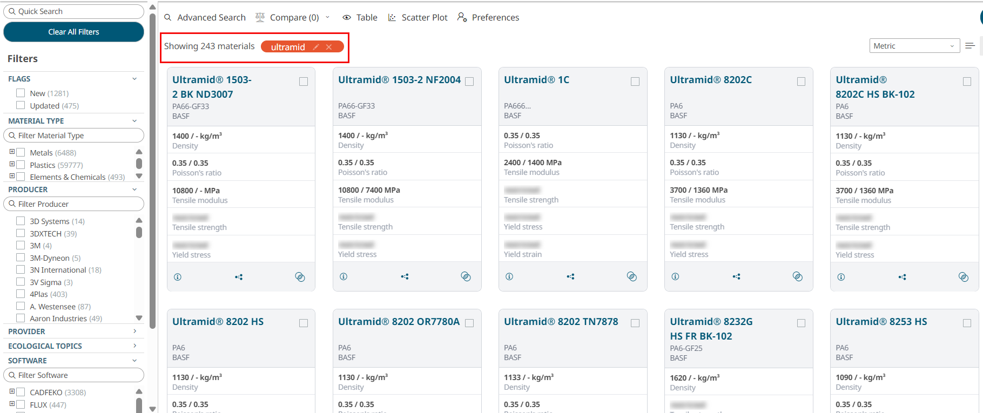Click the Advanced Search magnifier icon
Screen dimensions: 983x413
point(168,17)
